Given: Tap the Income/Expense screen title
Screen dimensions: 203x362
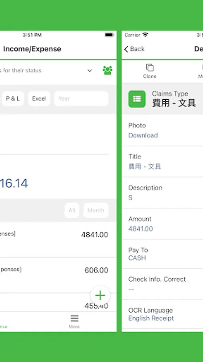Looking at the screenshot, I should [32, 49].
